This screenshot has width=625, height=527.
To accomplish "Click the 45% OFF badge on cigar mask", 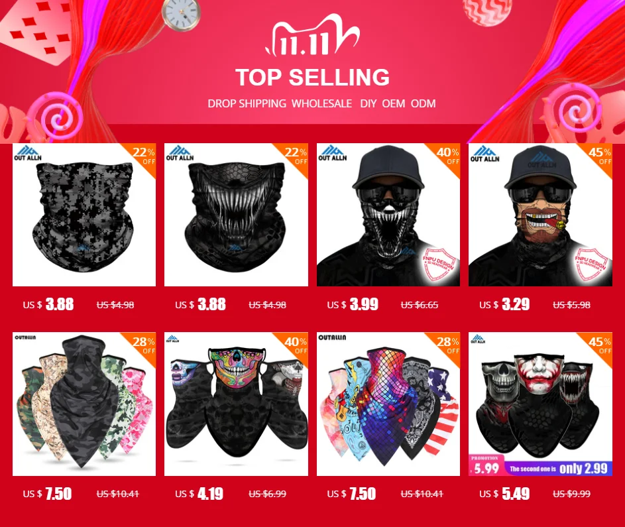I will (600, 156).
